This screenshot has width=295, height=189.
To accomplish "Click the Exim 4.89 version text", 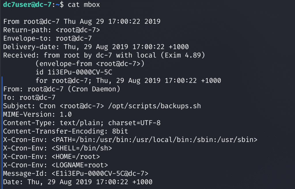I will (x=183, y=55).
